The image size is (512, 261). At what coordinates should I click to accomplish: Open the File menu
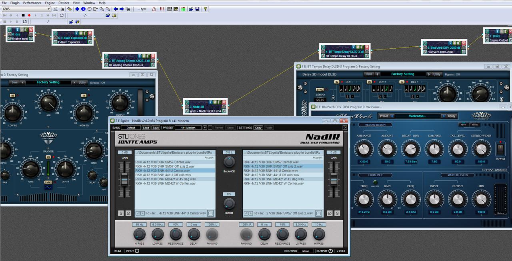(x=4, y=3)
